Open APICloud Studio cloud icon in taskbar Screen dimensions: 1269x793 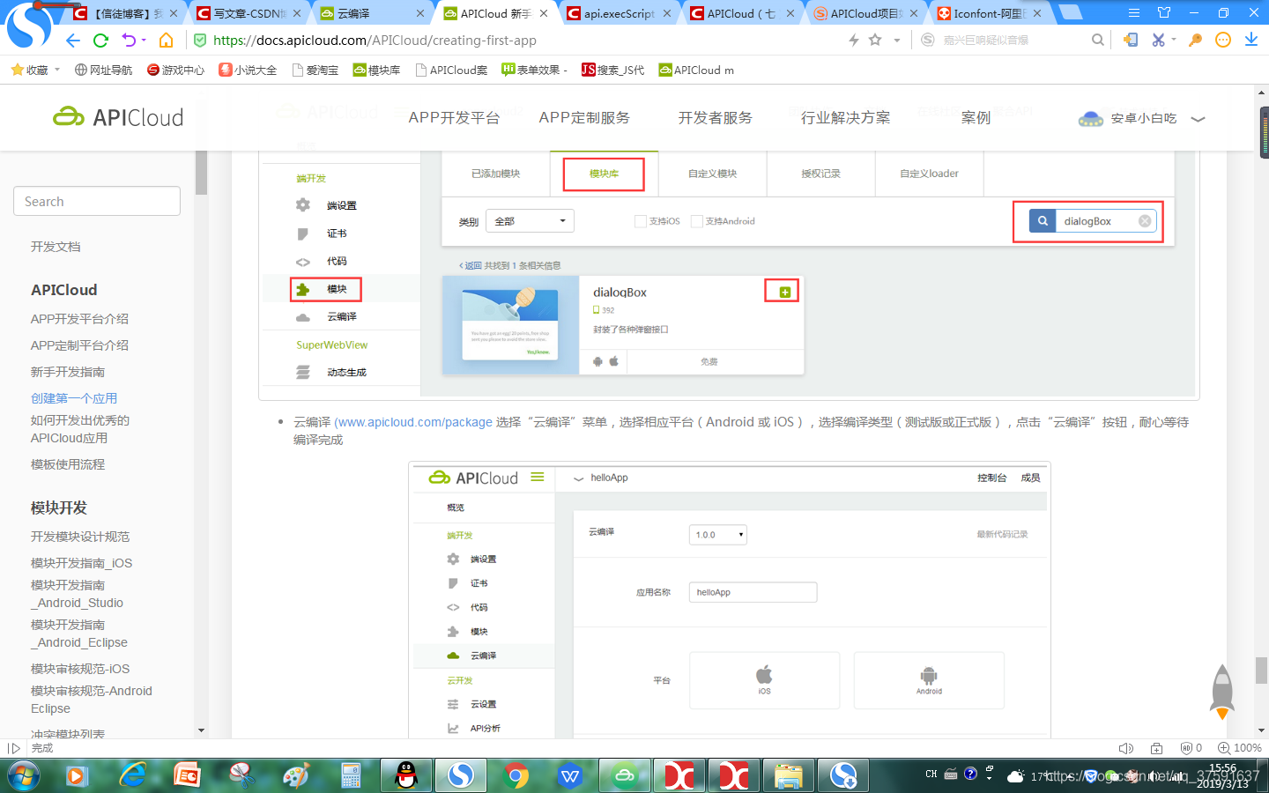coord(625,775)
